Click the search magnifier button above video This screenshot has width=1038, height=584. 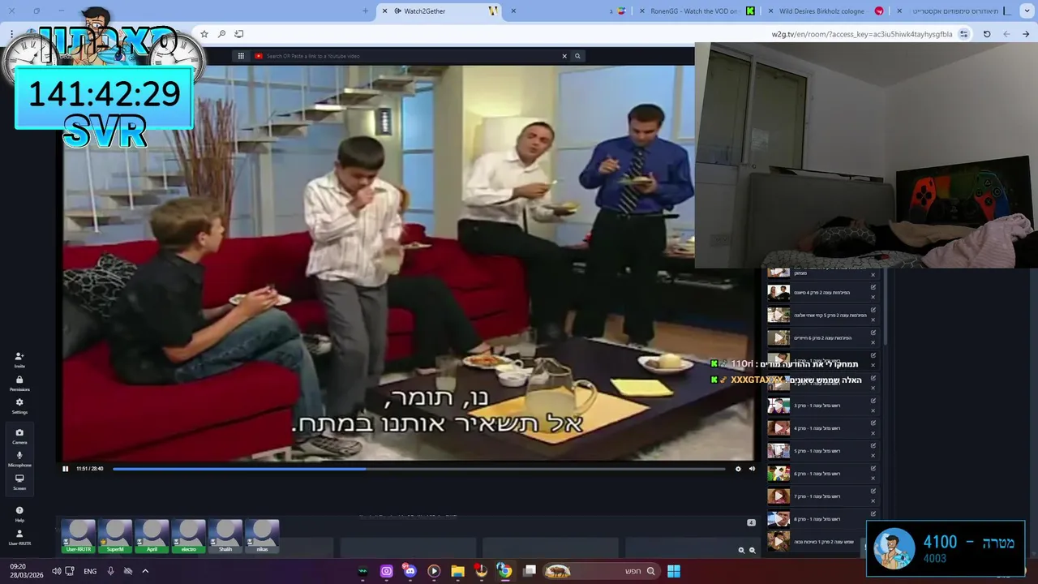point(577,56)
